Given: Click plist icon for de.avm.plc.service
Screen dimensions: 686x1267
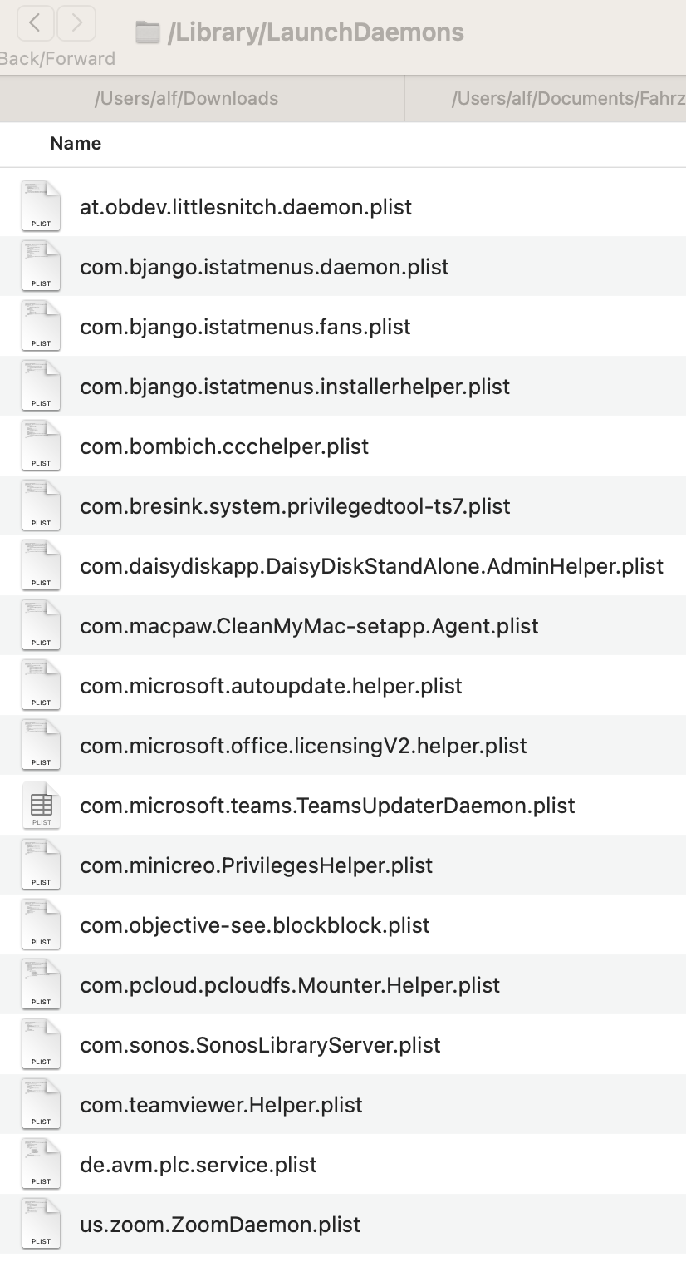Looking at the screenshot, I should pos(41,1164).
